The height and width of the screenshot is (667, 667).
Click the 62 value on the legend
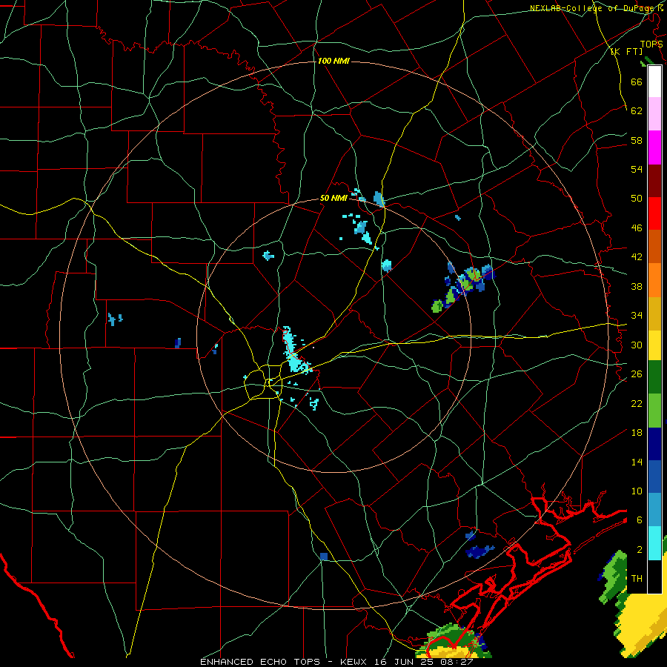click(637, 111)
